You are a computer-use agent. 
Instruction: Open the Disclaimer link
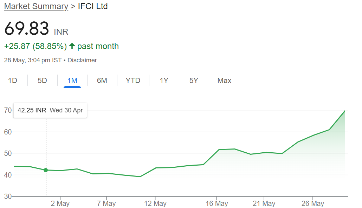[x=82, y=60]
